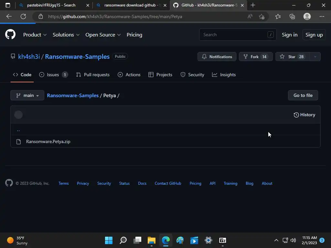Click the GitHub Octocat logo in header
The image size is (331, 248).
click(x=10, y=34)
